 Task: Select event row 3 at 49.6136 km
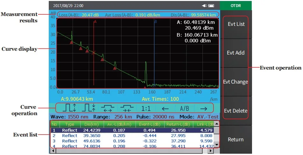point(132,141)
